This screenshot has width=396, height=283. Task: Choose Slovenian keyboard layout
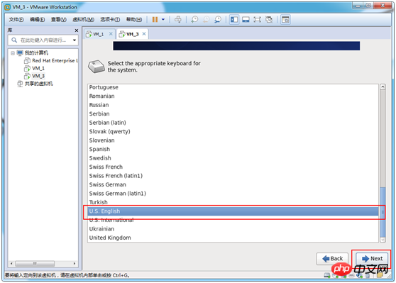click(233, 140)
